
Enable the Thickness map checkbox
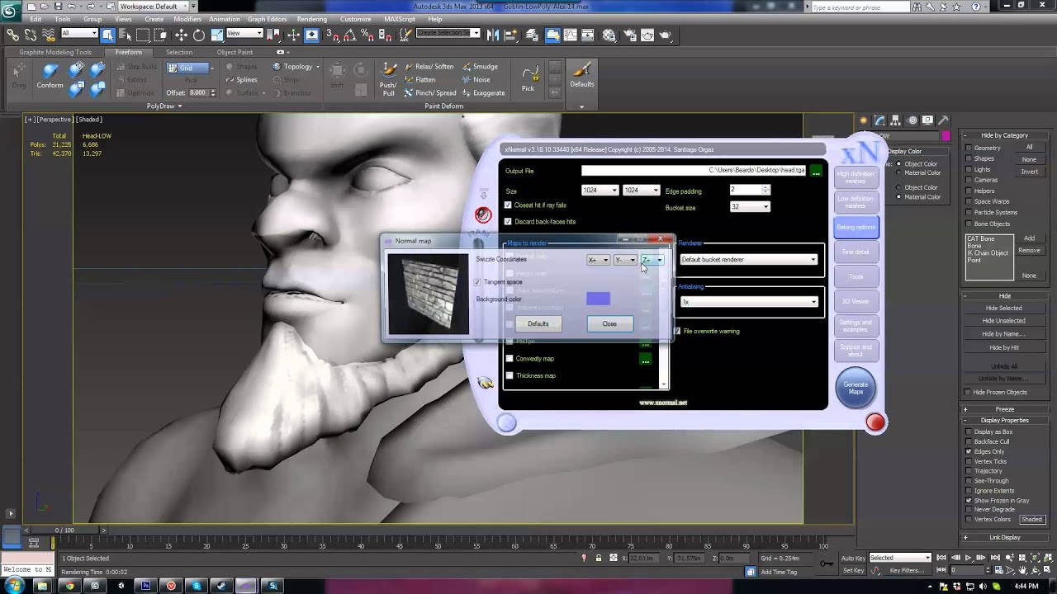510,375
